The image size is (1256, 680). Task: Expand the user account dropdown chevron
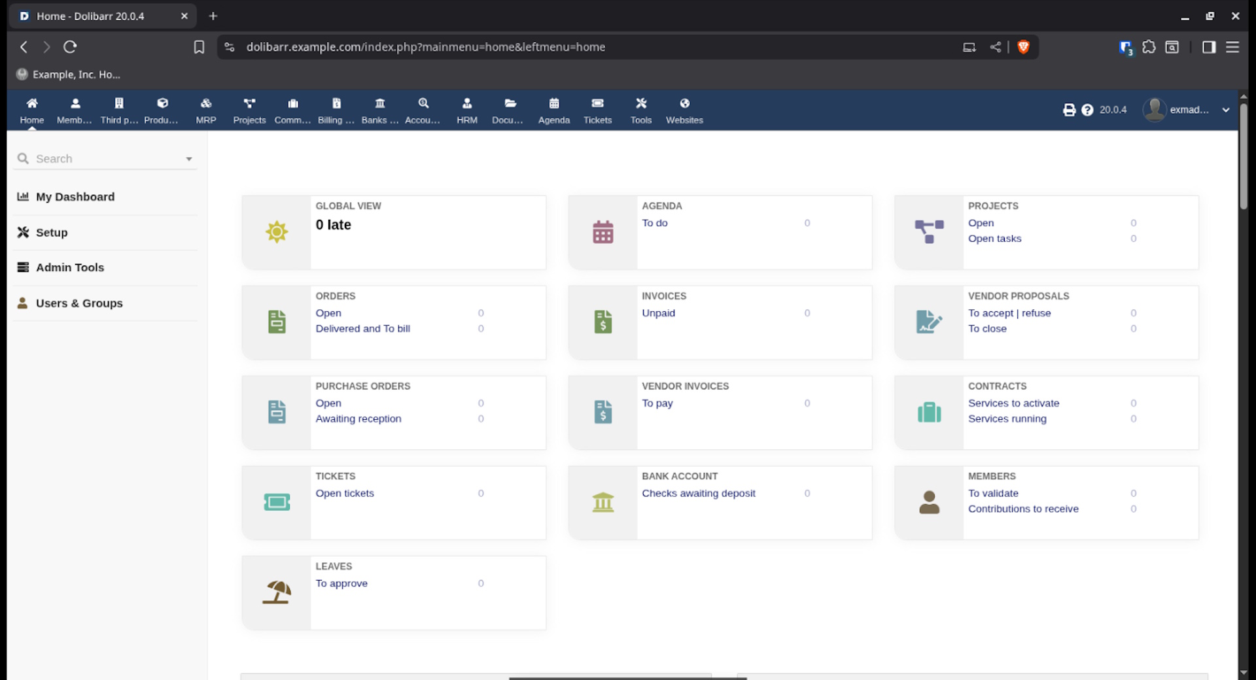[x=1225, y=110]
